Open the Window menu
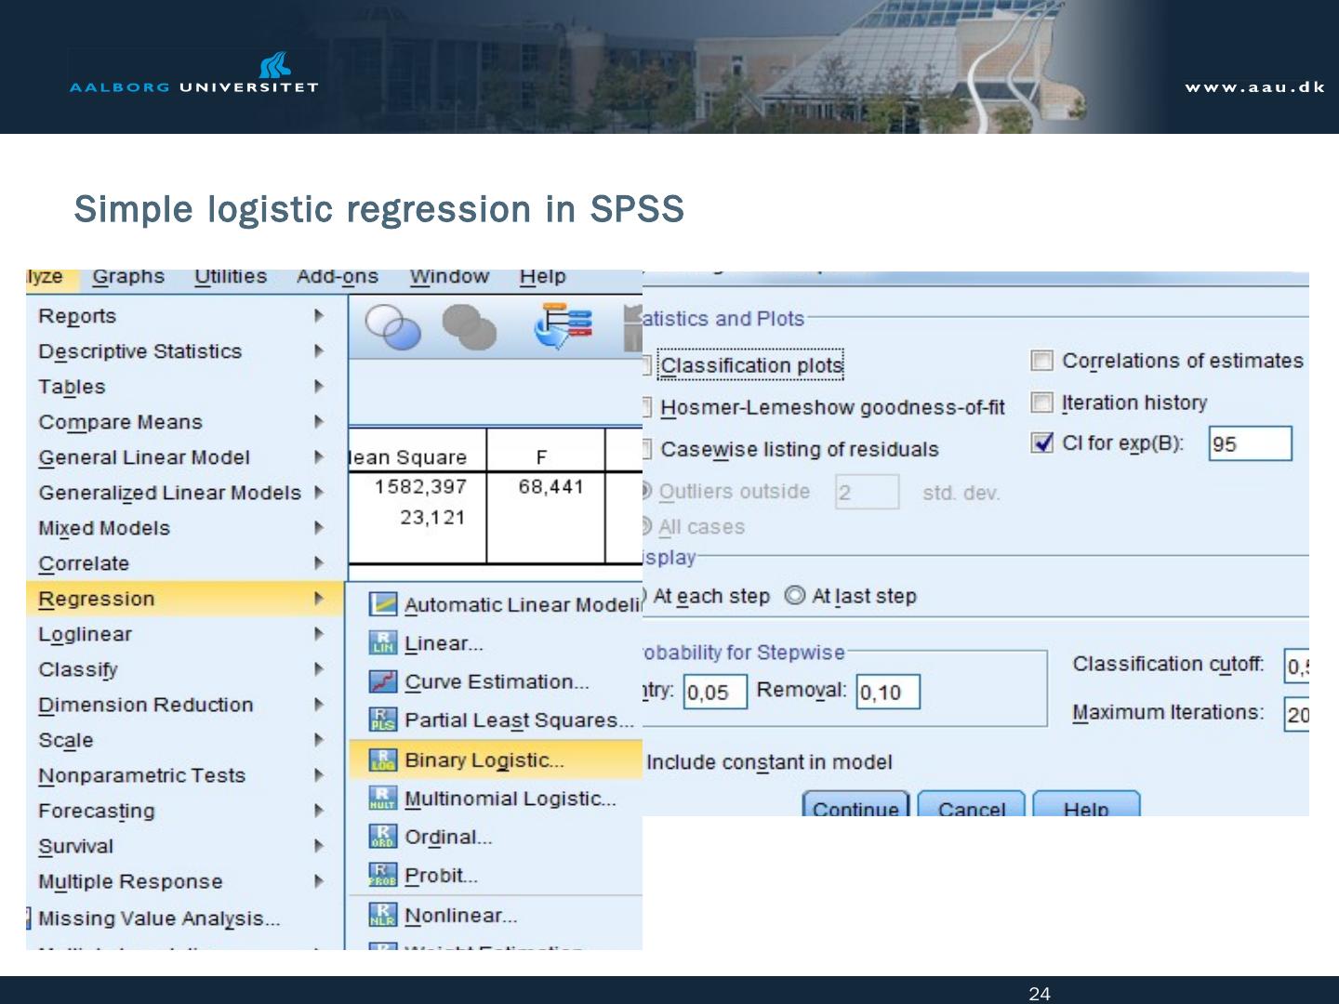 coord(449,277)
